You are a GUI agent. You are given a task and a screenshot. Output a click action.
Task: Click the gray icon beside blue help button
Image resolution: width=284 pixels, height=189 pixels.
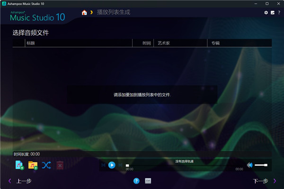coord(148,181)
